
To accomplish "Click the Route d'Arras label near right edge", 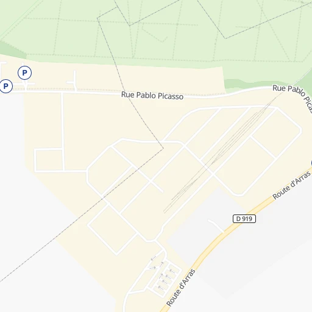I will [x=291, y=185].
